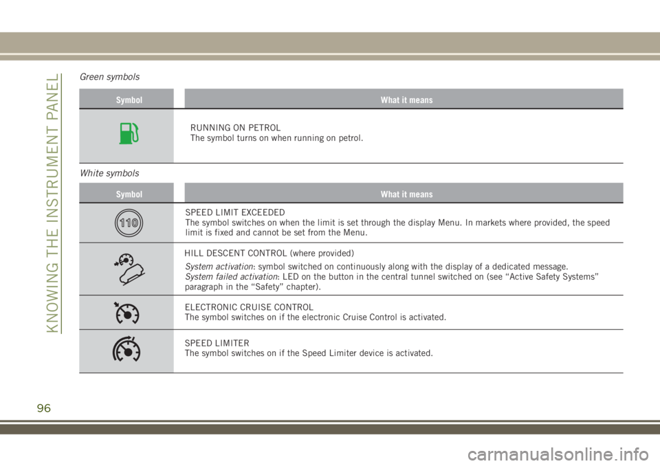The width and height of the screenshot is (660, 466).
Task: Click the page number 96
Action: tap(44, 408)
